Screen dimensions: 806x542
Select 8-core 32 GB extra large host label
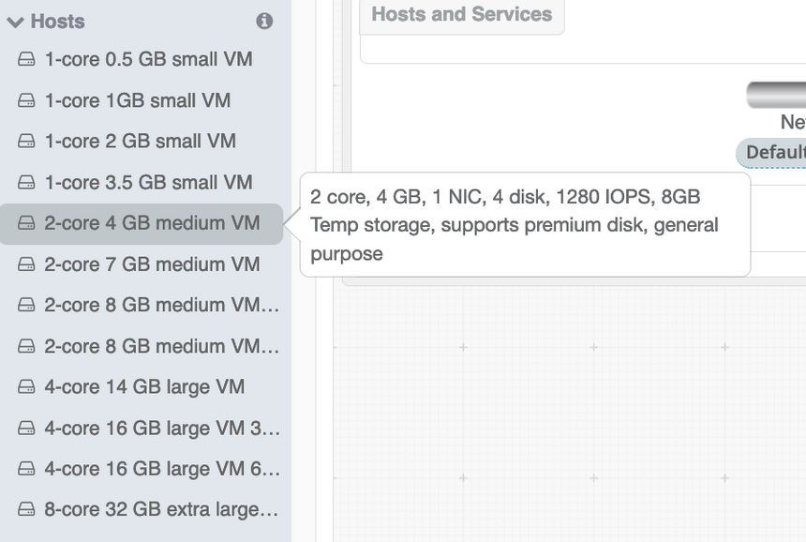161,509
